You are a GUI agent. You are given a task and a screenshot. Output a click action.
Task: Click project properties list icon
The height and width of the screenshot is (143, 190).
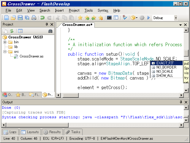[x=20, y=31]
